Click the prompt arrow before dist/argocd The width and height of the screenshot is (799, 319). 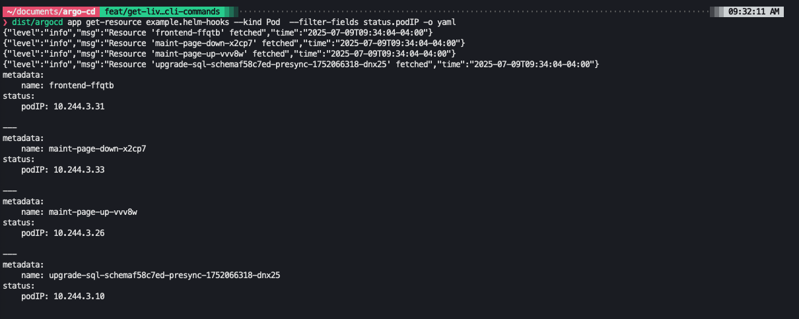coord(5,22)
